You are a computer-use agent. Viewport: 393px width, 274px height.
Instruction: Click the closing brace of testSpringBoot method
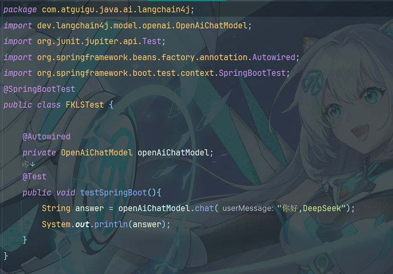click(25, 240)
